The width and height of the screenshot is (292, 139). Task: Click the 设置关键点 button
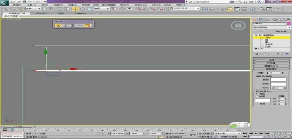click(x=205, y=137)
